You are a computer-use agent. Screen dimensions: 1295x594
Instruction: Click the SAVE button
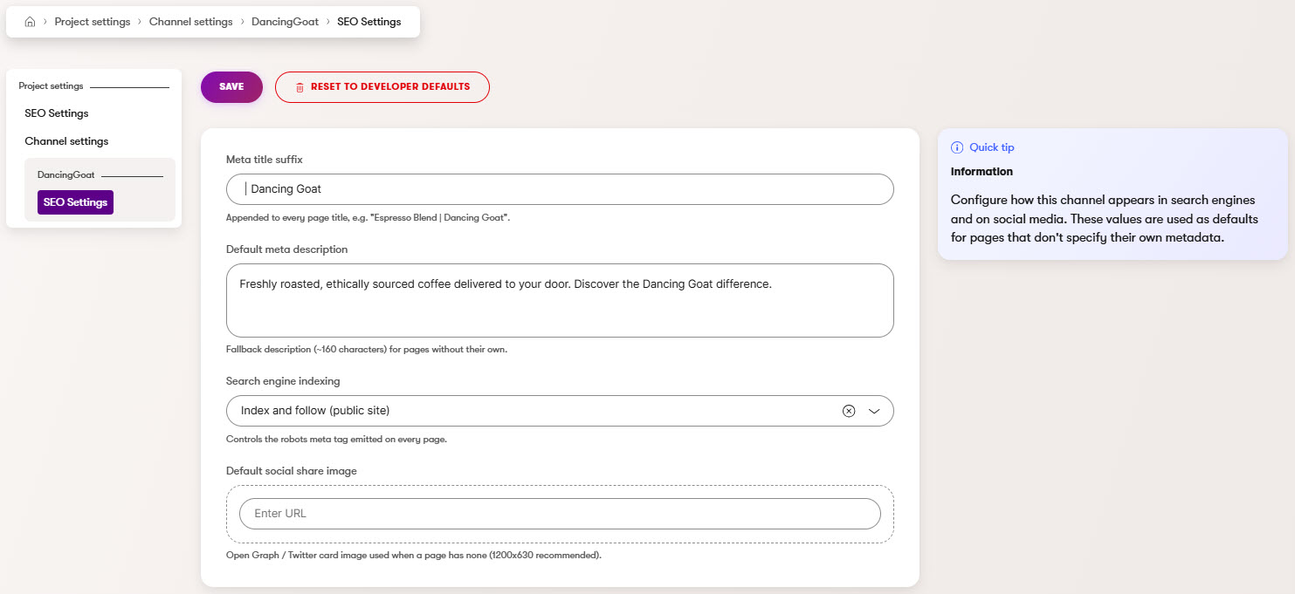[x=231, y=87]
